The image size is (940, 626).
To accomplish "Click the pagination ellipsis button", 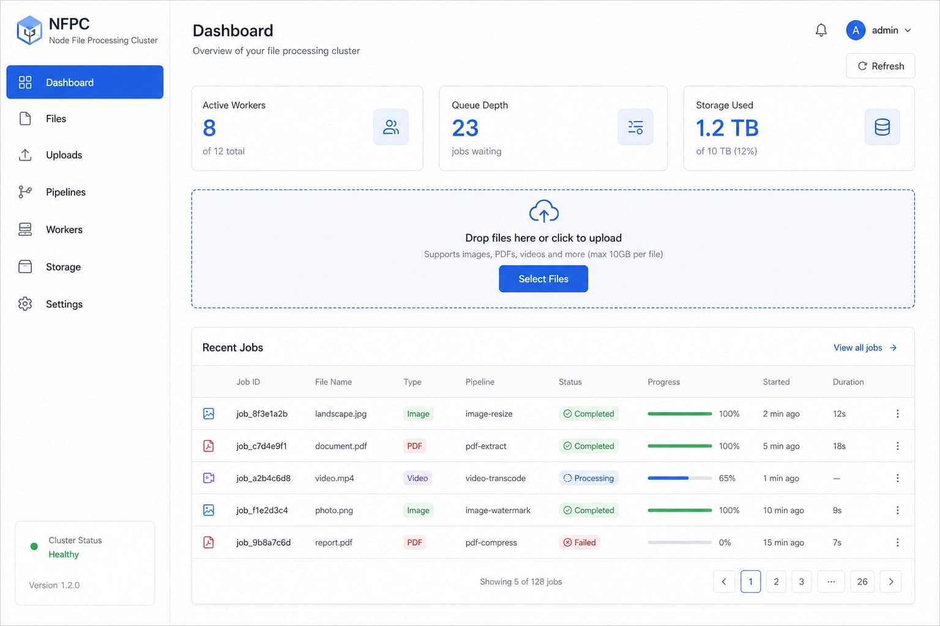I will coord(831,581).
